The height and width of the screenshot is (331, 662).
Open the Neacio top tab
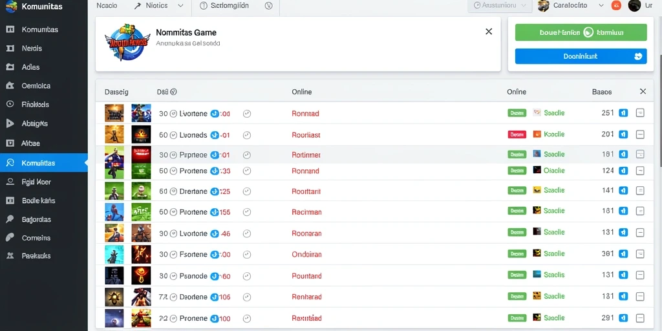[107, 5]
